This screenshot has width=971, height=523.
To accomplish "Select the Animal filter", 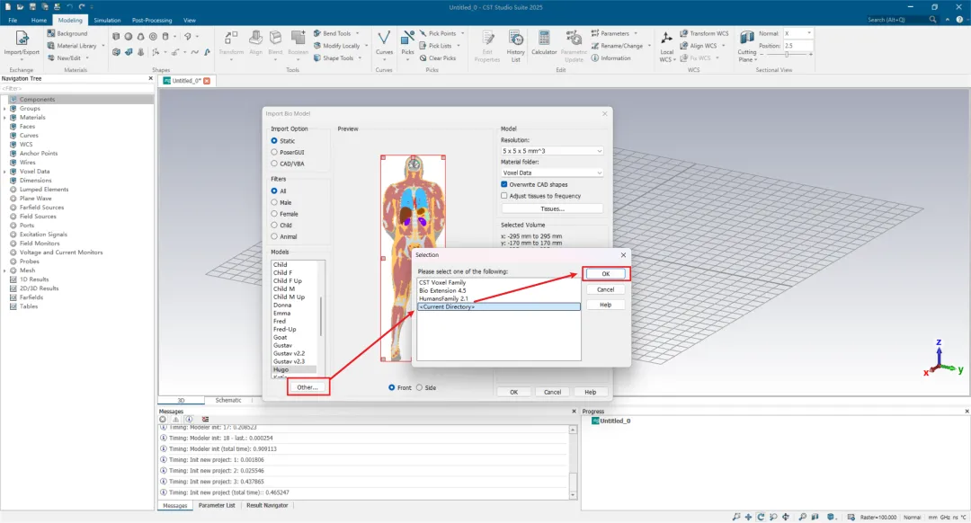I will point(274,236).
